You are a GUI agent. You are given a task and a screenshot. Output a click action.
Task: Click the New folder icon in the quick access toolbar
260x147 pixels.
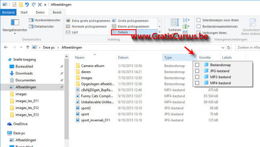click(21, 4)
